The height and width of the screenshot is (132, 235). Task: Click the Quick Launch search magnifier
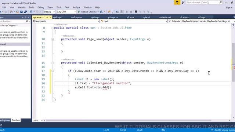click(220, 3)
